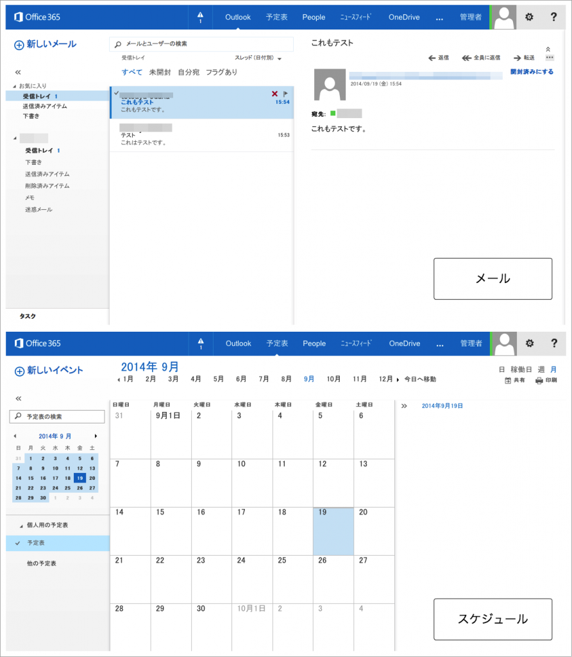Click 全員に返信 reply-all in reading pane
This screenshot has width=572, height=657.
pos(481,58)
